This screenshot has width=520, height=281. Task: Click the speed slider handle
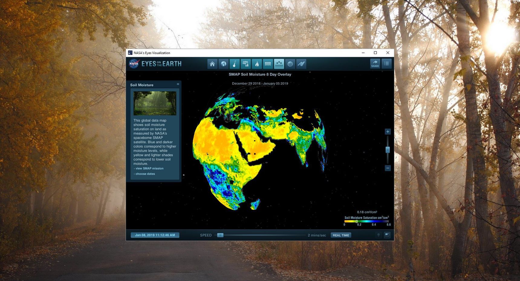click(x=220, y=235)
